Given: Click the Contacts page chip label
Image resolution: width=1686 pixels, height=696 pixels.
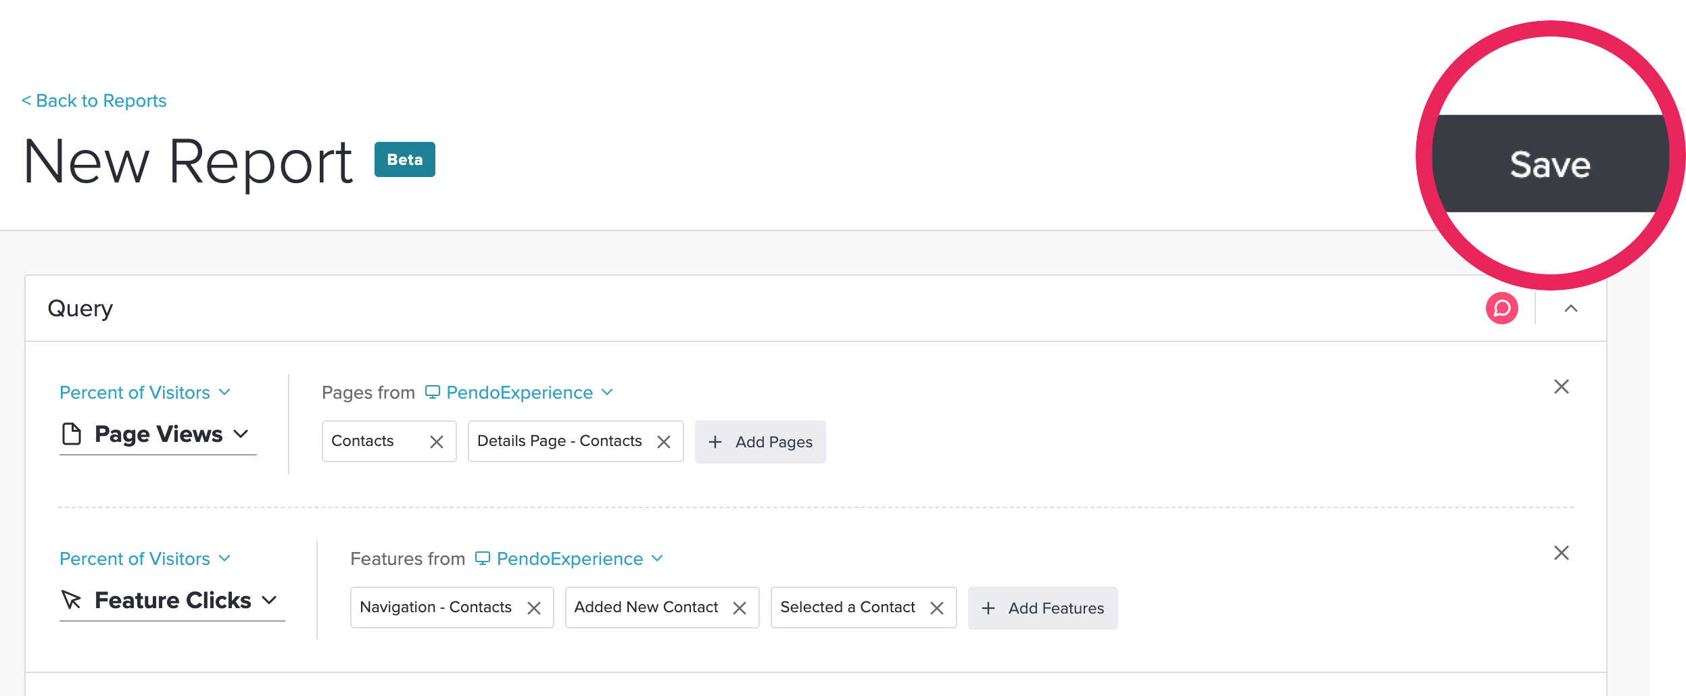Looking at the screenshot, I should tap(362, 441).
